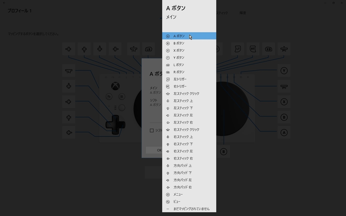Click the RB mapping tile in background
Screen dimensions: 346x216
268,49
